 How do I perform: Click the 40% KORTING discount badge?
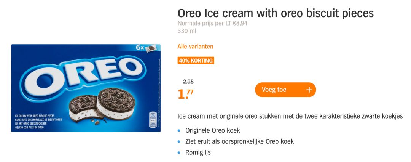(196, 61)
